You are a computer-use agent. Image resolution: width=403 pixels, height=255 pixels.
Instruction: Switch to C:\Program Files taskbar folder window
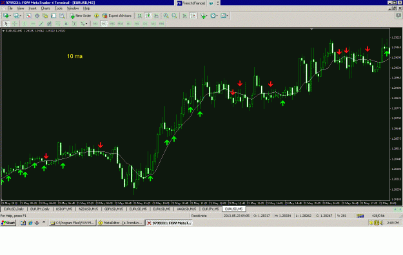(72, 223)
